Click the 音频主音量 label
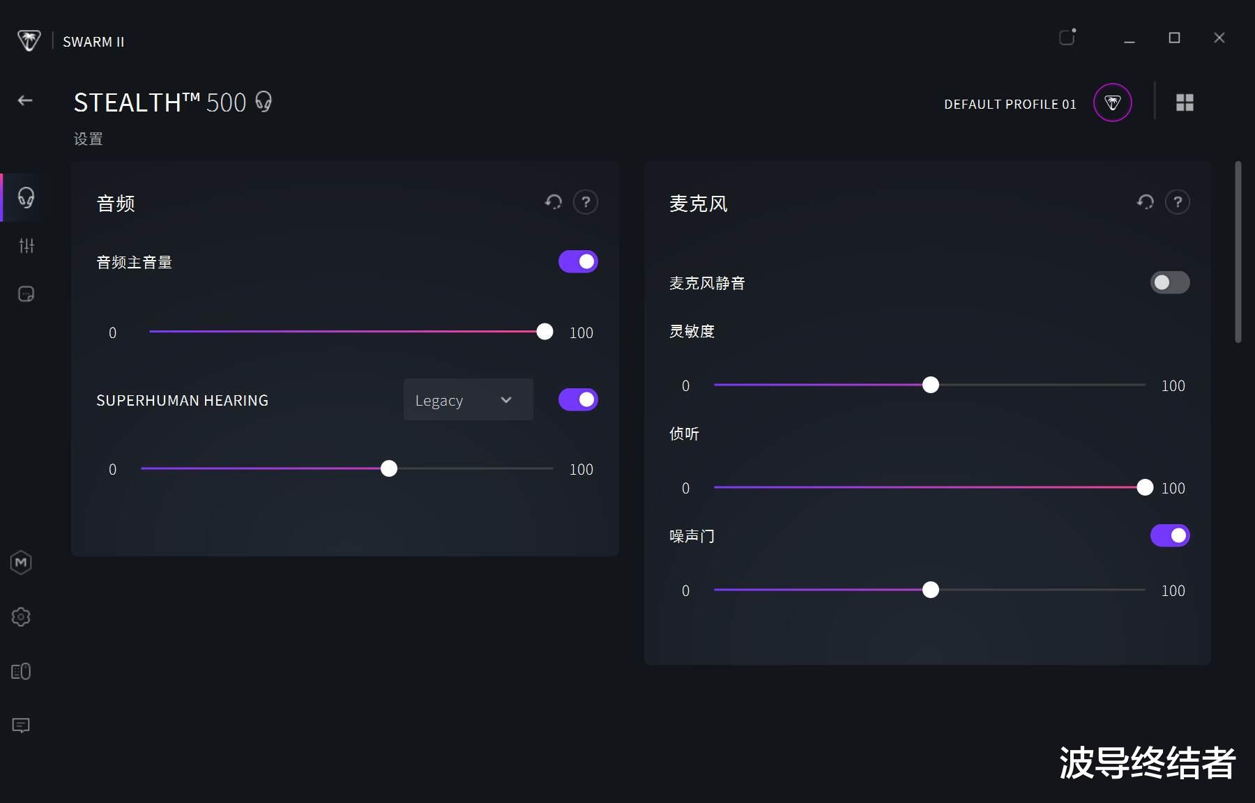The height and width of the screenshot is (803, 1255). click(x=135, y=262)
